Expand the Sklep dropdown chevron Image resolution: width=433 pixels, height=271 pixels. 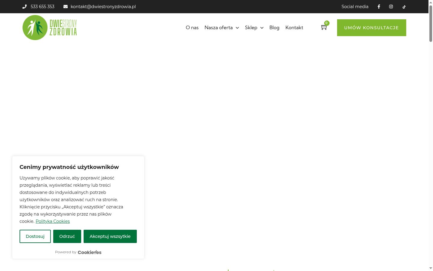[x=262, y=28]
